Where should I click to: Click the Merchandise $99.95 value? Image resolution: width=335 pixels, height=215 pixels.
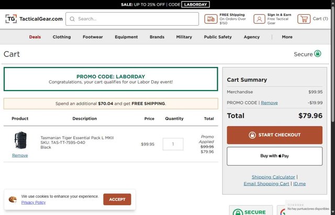click(x=315, y=92)
